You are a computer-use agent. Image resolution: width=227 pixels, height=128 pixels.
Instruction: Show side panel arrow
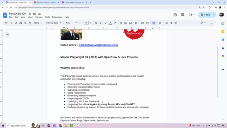[223, 119]
